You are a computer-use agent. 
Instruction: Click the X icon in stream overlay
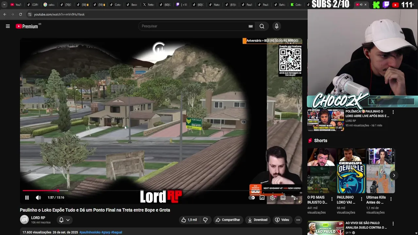click(x=373, y=102)
